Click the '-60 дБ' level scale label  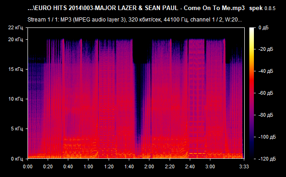tap(266, 93)
